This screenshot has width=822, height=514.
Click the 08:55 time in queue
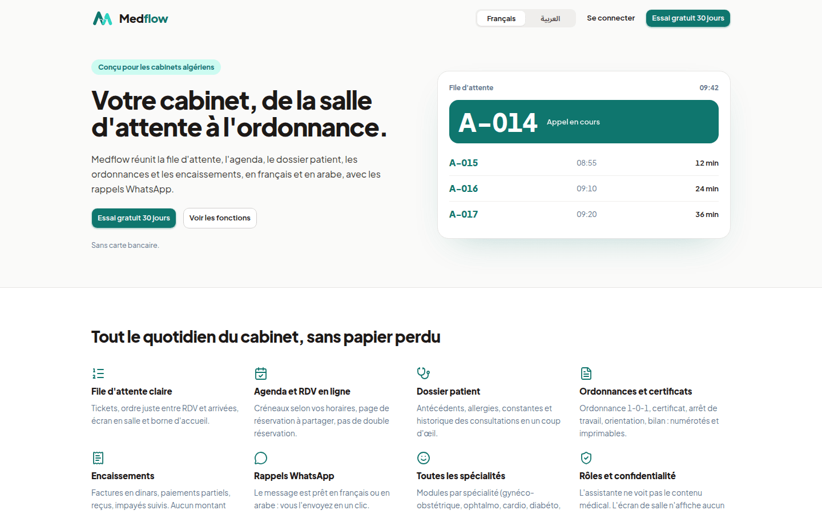coord(586,163)
